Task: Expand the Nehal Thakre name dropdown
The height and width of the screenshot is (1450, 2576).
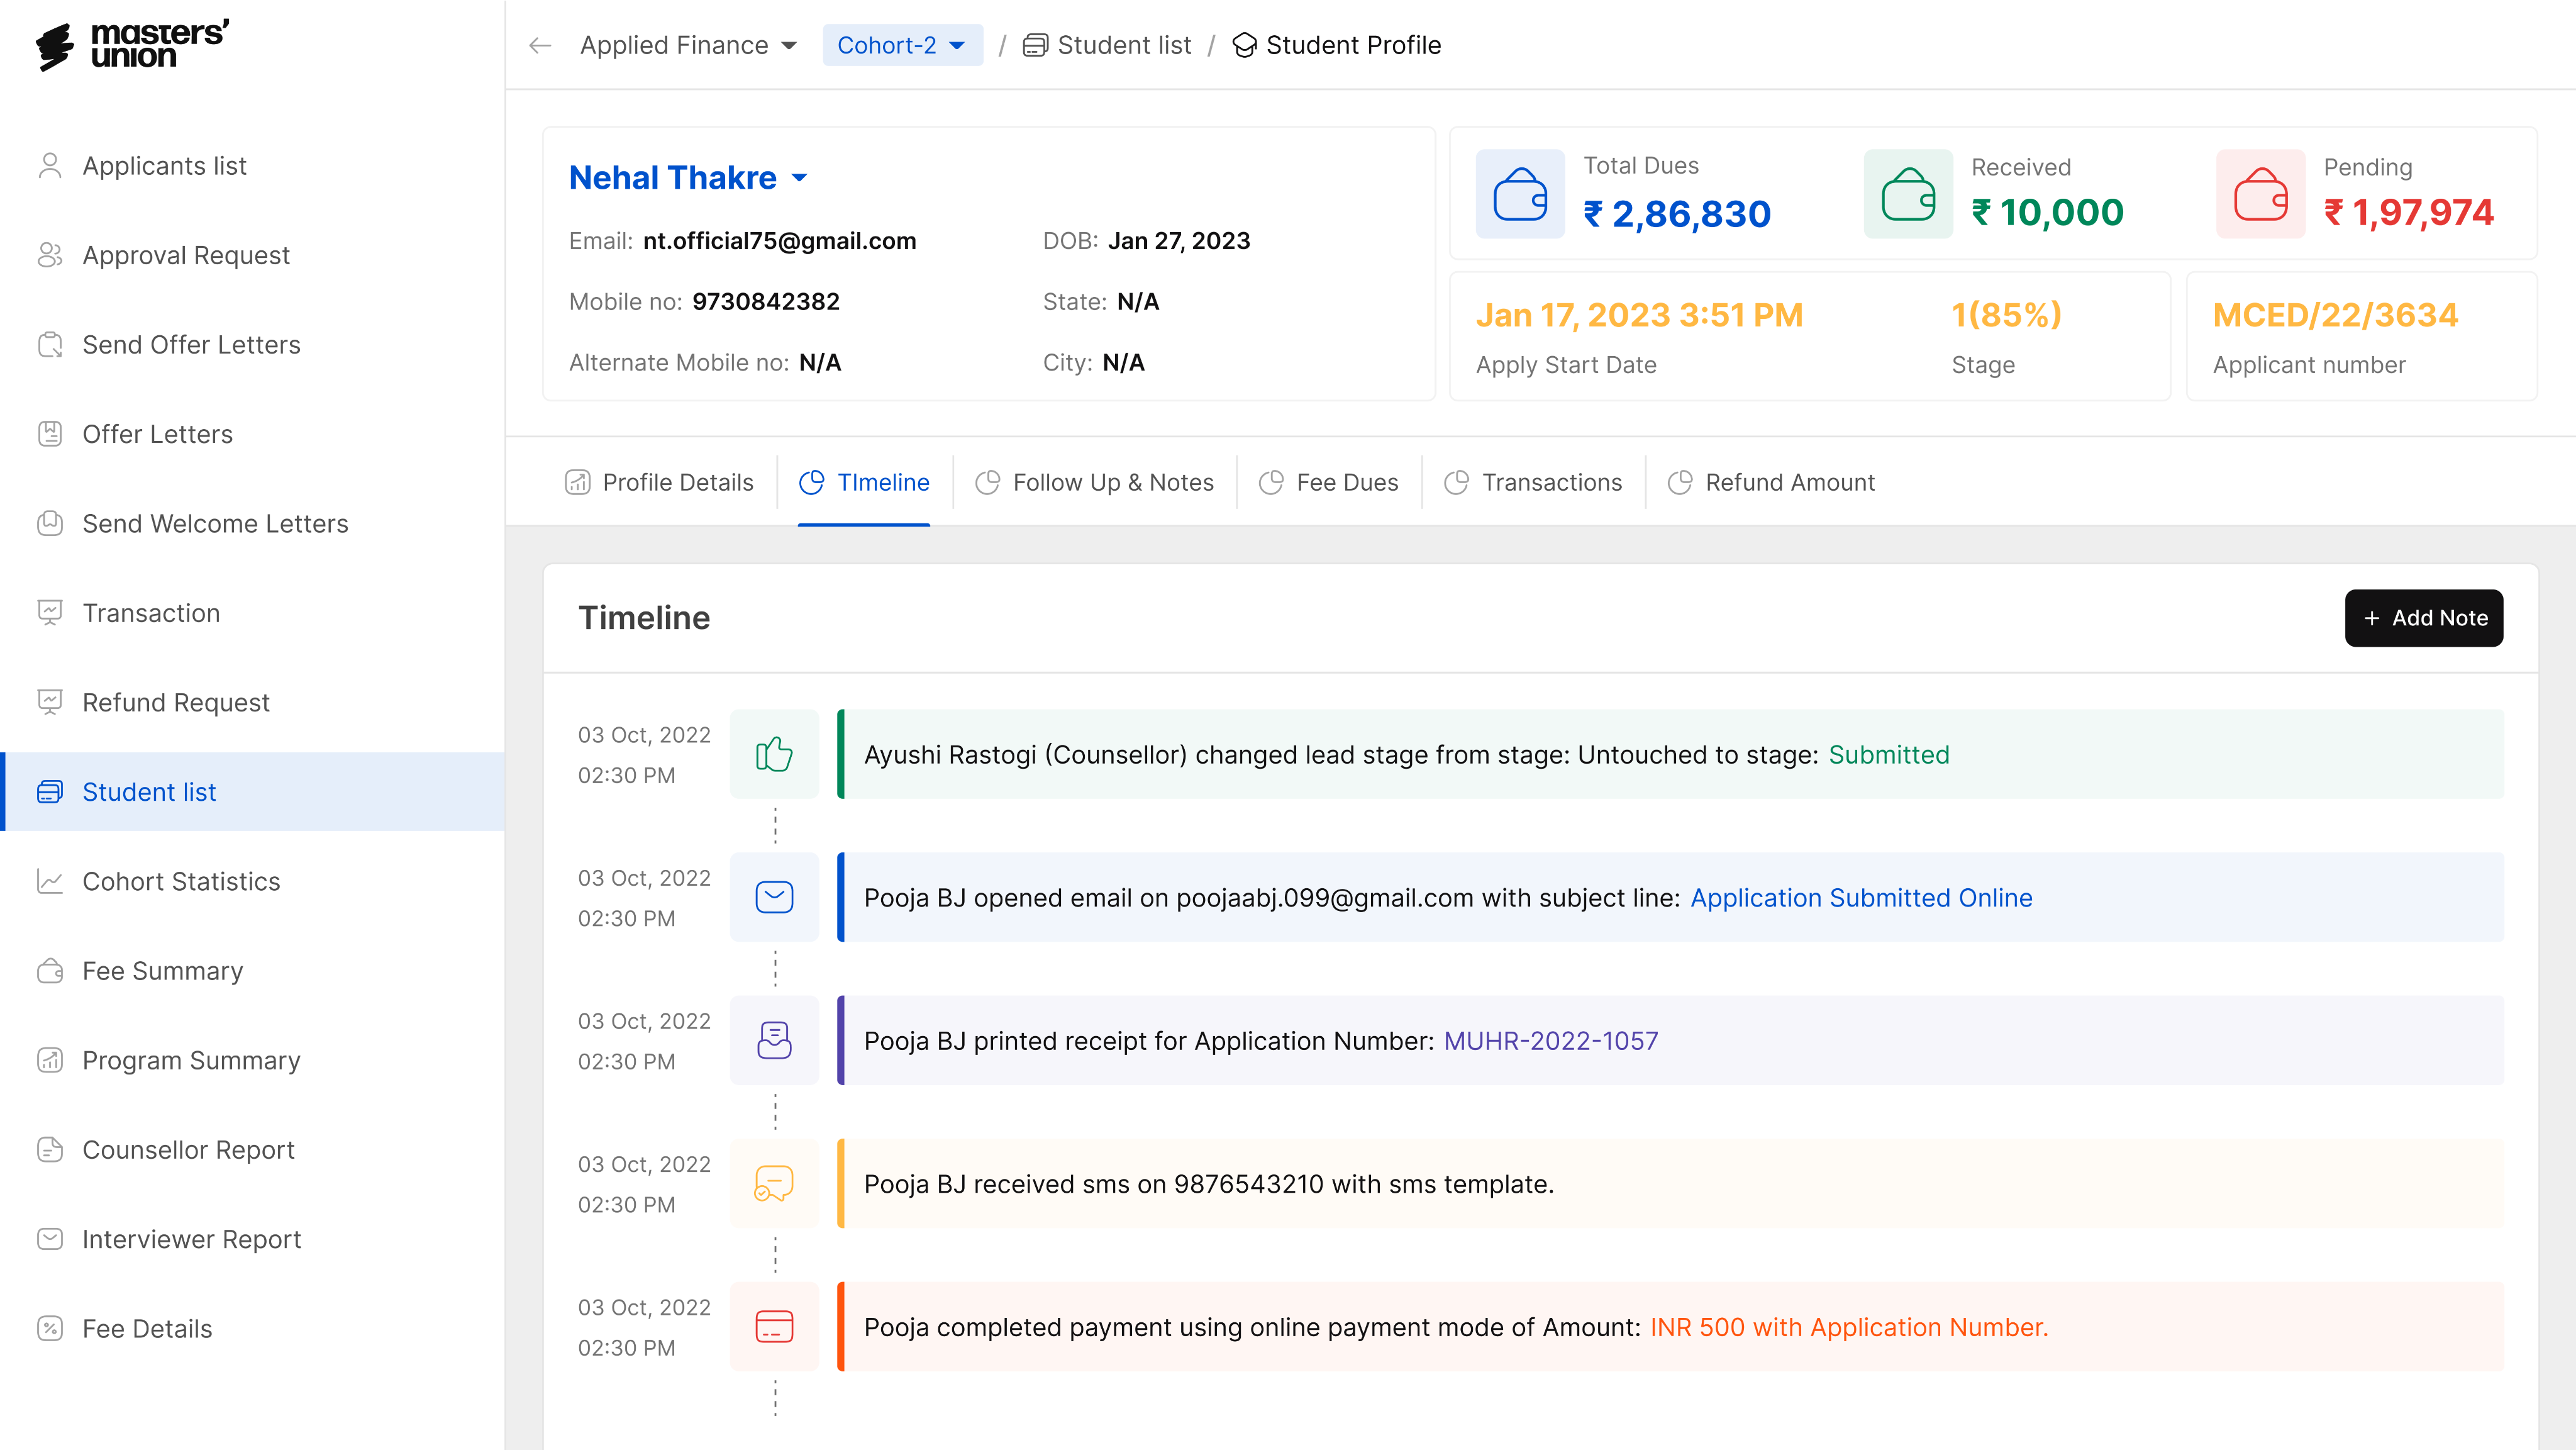Action: coord(799,178)
